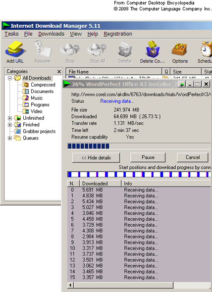The width and height of the screenshot is (212, 292).
Task: Open the Options toolbar icon
Action: pos(179,49)
